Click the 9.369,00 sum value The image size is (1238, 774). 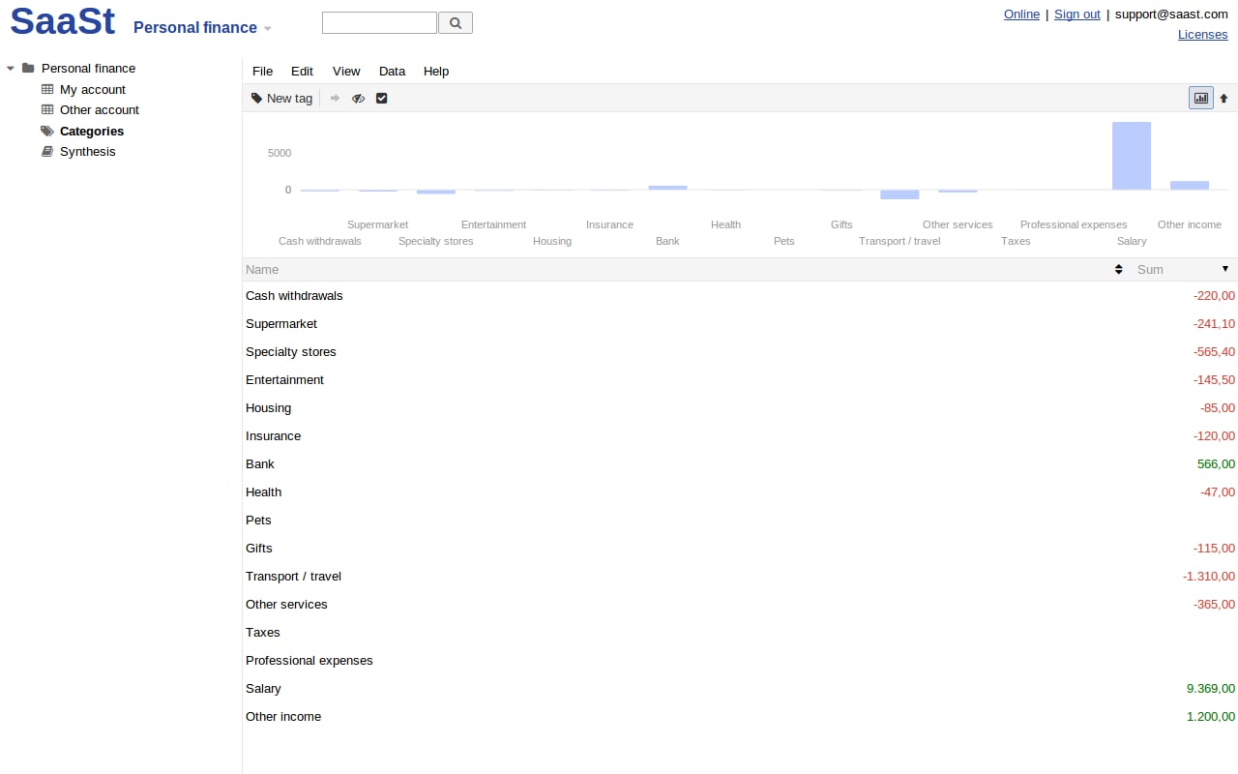[1211, 689]
